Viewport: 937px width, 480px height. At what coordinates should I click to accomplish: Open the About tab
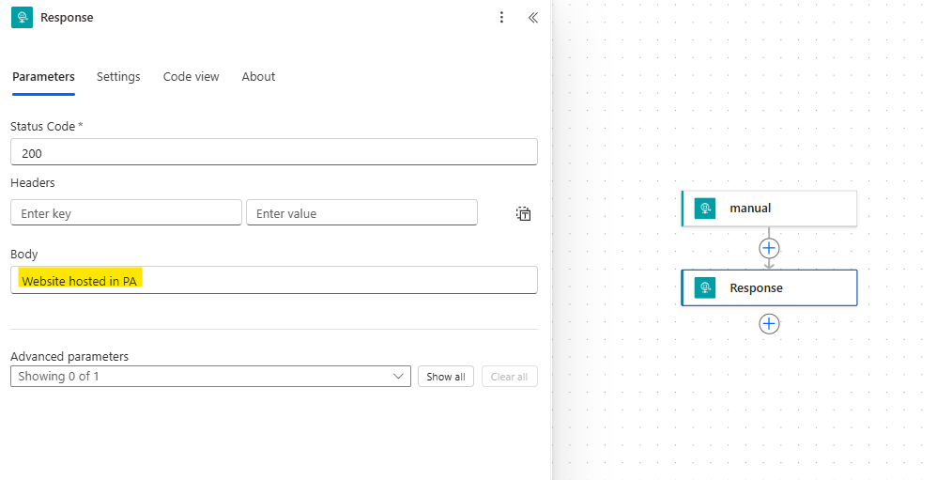pyautogui.click(x=258, y=76)
